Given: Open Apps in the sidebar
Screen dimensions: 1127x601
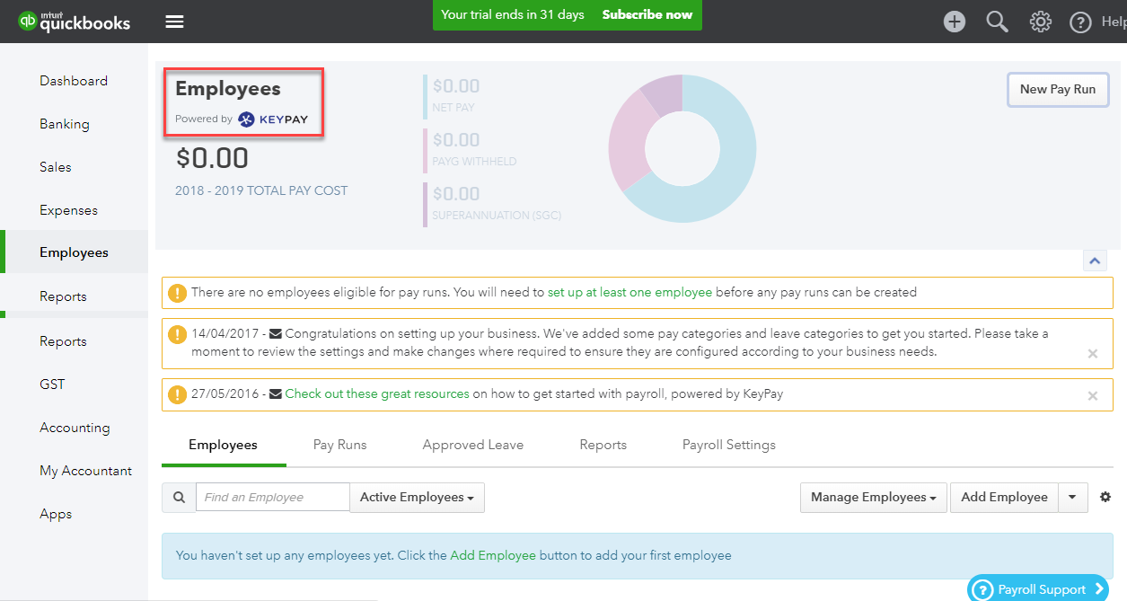Looking at the screenshot, I should [x=56, y=514].
